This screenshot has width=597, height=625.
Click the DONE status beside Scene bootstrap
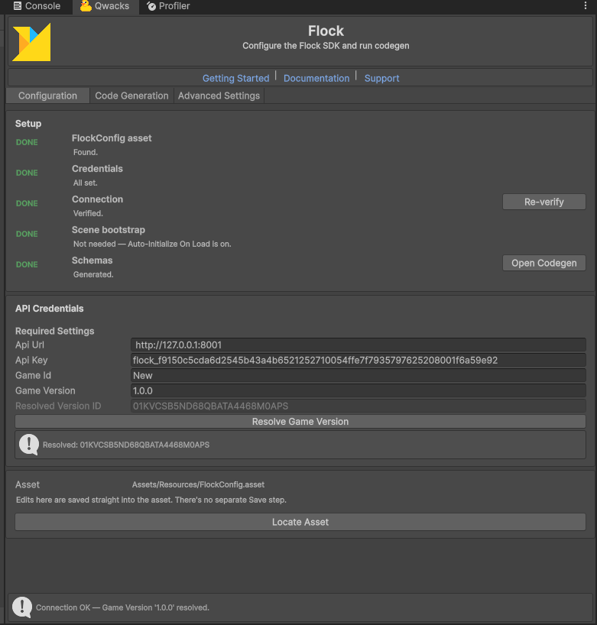27,234
